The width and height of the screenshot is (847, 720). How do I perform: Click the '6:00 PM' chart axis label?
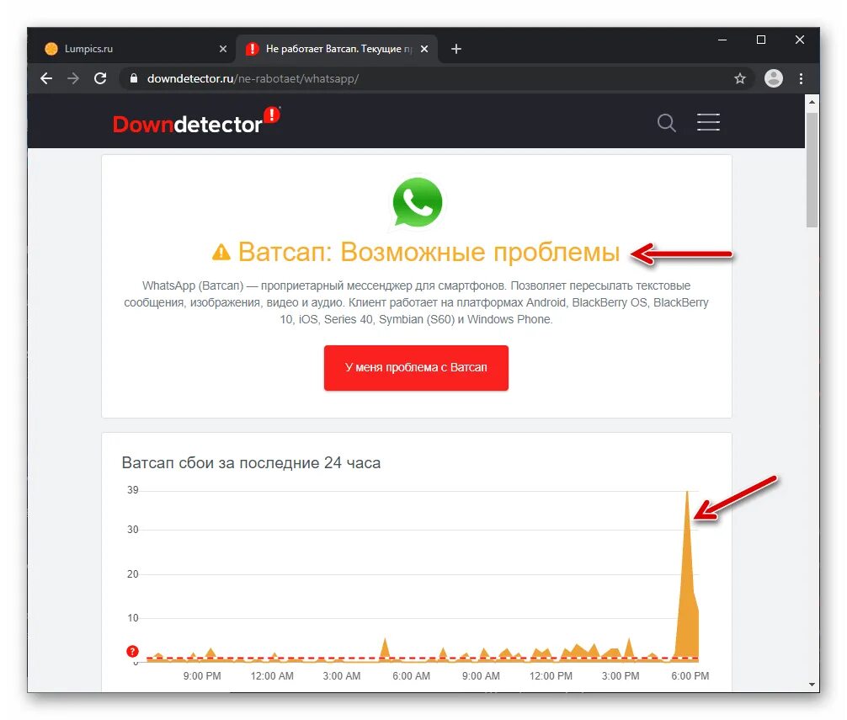(x=690, y=675)
